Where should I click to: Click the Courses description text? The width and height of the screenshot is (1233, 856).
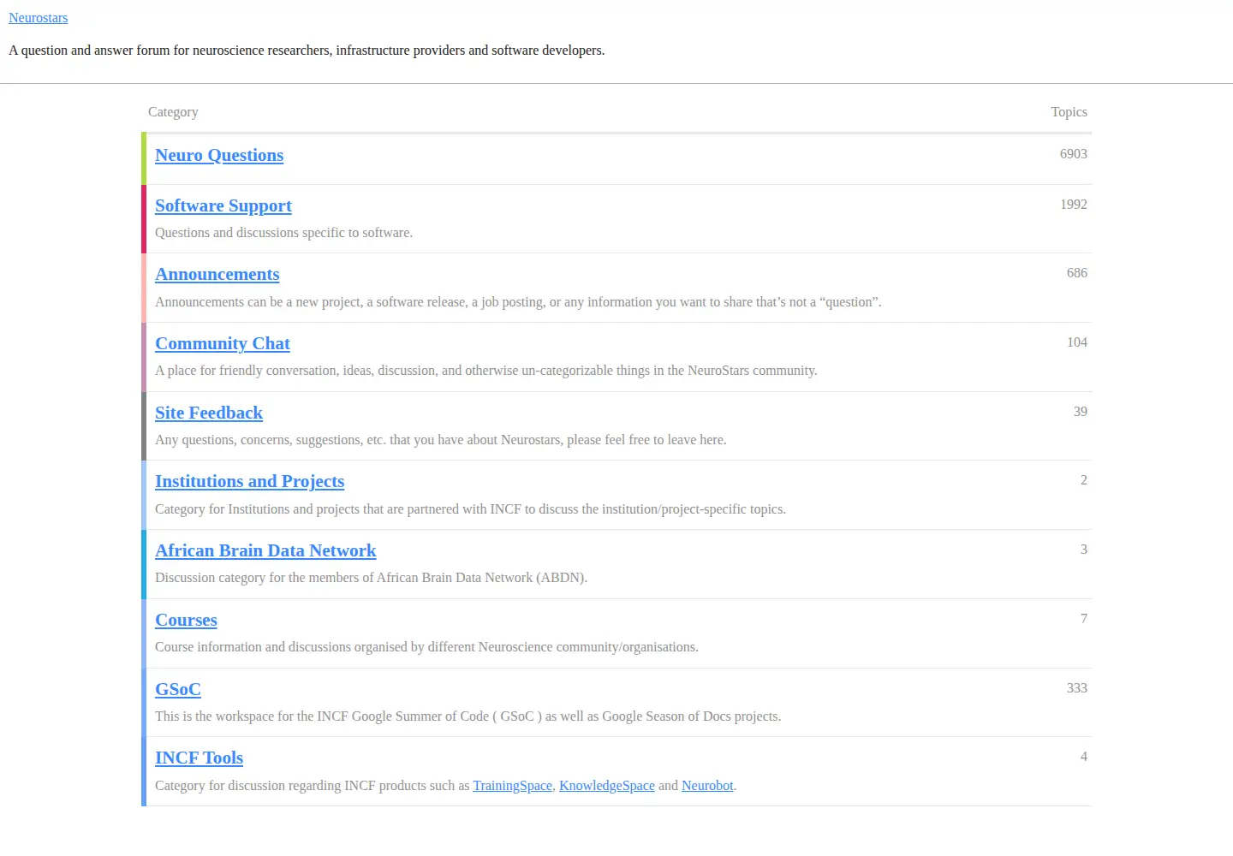[426, 647]
